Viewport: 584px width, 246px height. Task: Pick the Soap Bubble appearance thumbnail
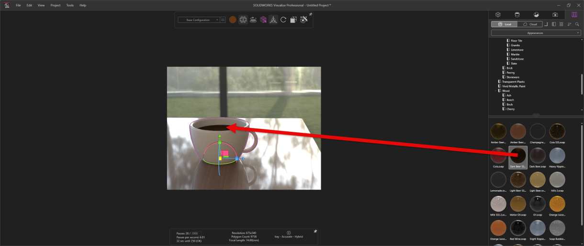[x=557, y=228]
